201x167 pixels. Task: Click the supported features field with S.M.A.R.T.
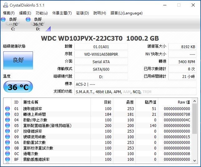coord(135,92)
